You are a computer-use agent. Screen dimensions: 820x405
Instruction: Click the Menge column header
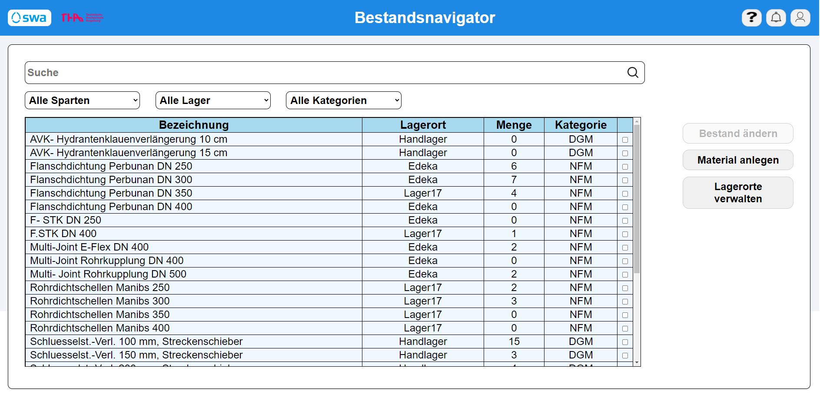point(514,125)
